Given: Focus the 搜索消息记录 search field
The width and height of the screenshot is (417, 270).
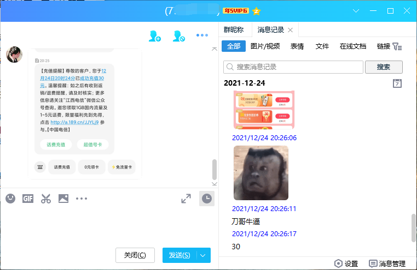Looking at the screenshot, I should [293, 67].
